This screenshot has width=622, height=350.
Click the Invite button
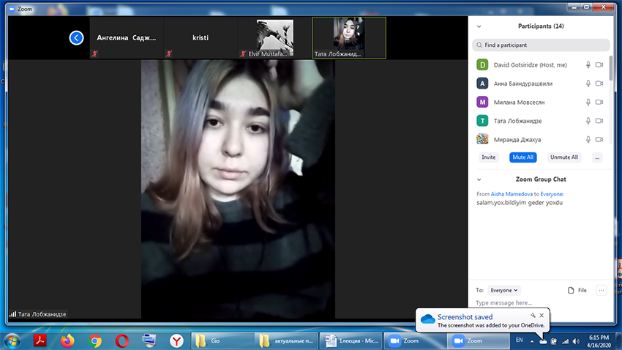pyautogui.click(x=488, y=157)
